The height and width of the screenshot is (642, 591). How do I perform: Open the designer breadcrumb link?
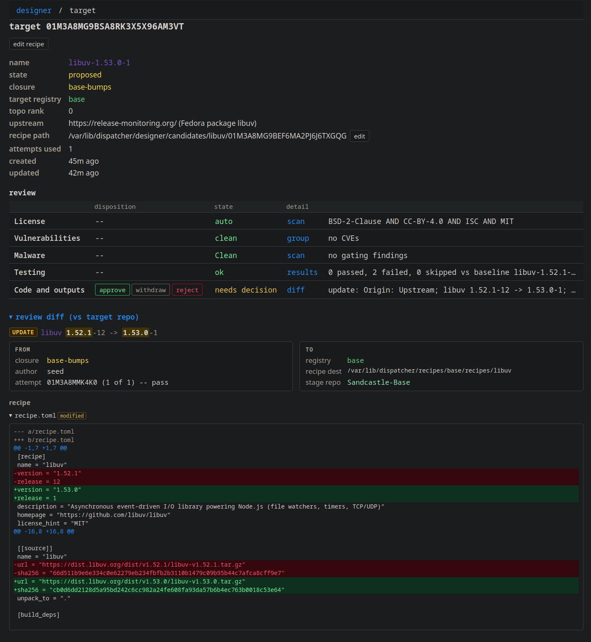coord(34,11)
